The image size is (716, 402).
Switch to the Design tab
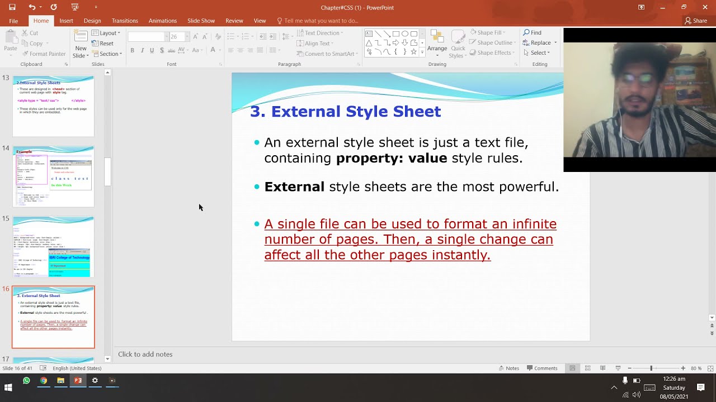[x=92, y=21]
